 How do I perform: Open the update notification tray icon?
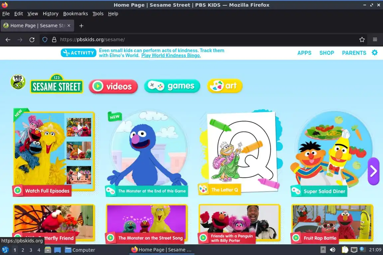coord(362,249)
